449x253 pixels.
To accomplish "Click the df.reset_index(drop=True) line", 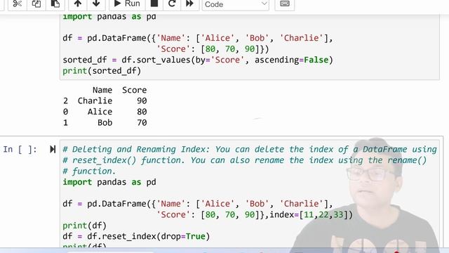I will [x=136, y=237].
